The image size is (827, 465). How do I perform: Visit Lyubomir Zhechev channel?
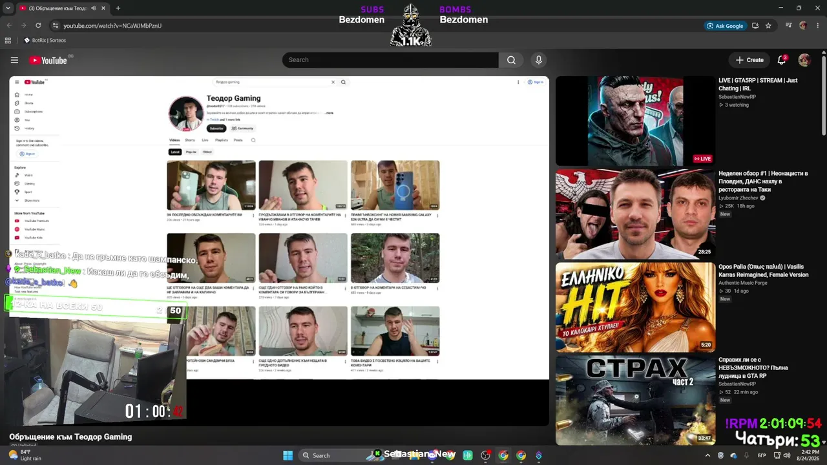click(738, 198)
